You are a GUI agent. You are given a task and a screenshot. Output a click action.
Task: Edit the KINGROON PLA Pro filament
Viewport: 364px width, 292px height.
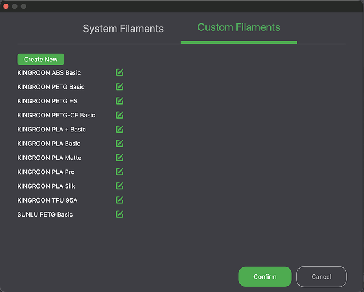pyautogui.click(x=120, y=172)
